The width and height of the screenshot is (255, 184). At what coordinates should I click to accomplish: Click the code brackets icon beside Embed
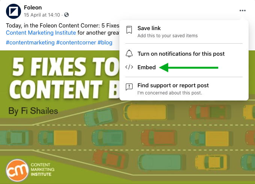(x=129, y=67)
